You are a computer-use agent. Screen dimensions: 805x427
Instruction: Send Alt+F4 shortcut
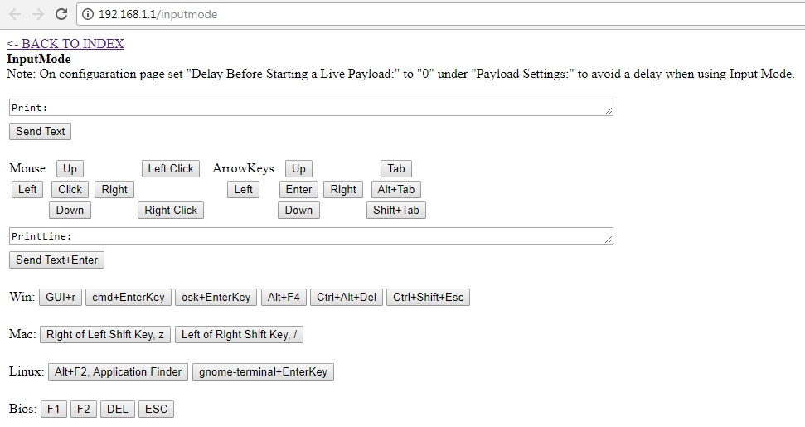[x=284, y=297]
